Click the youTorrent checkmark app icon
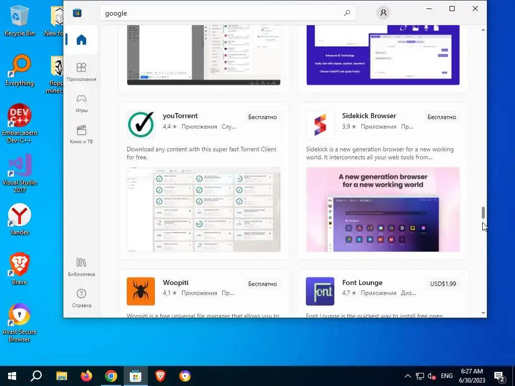 tap(141, 125)
